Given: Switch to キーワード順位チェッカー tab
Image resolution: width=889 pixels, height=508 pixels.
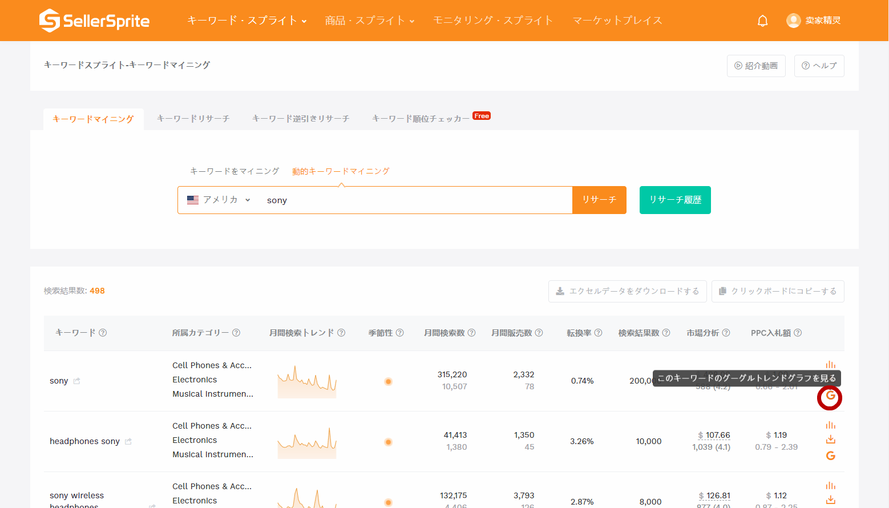Looking at the screenshot, I should 421,119.
